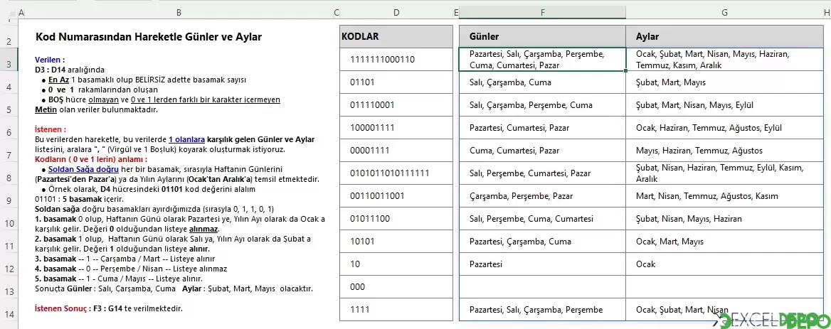Click cell 'Cuma, Cumartesi, Pazar'

(542, 151)
